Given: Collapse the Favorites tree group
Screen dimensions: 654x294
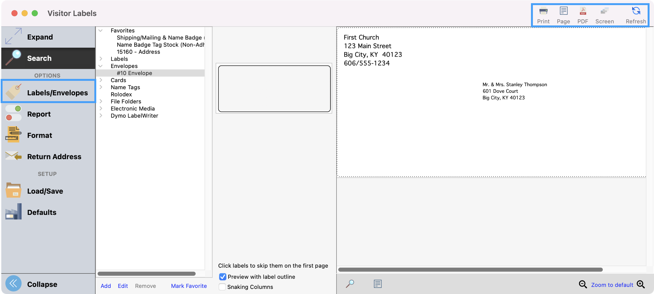Looking at the screenshot, I should coord(101,31).
